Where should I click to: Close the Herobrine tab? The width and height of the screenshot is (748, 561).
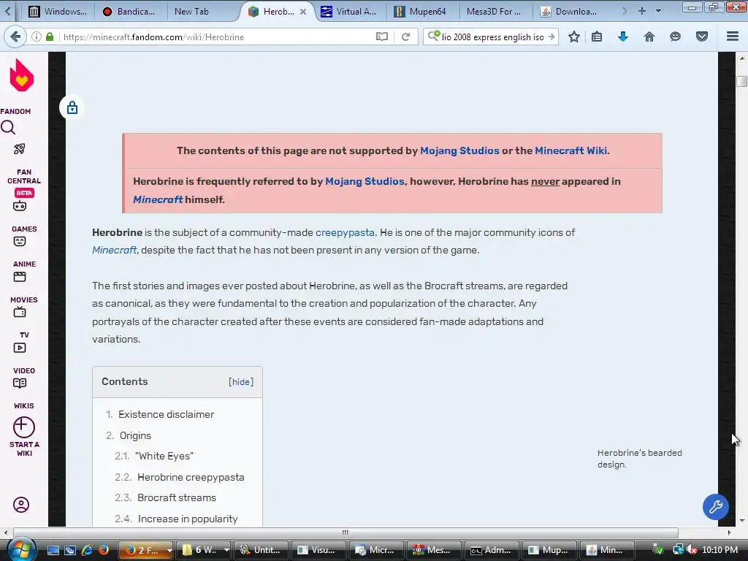pos(303,12)
